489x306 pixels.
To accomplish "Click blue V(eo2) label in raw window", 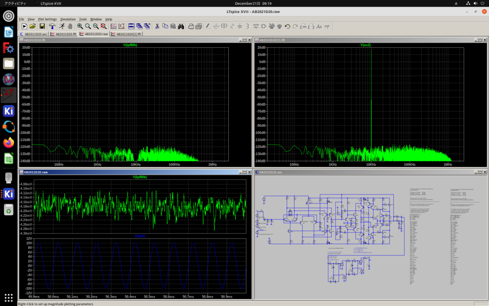I will (140, 236).
